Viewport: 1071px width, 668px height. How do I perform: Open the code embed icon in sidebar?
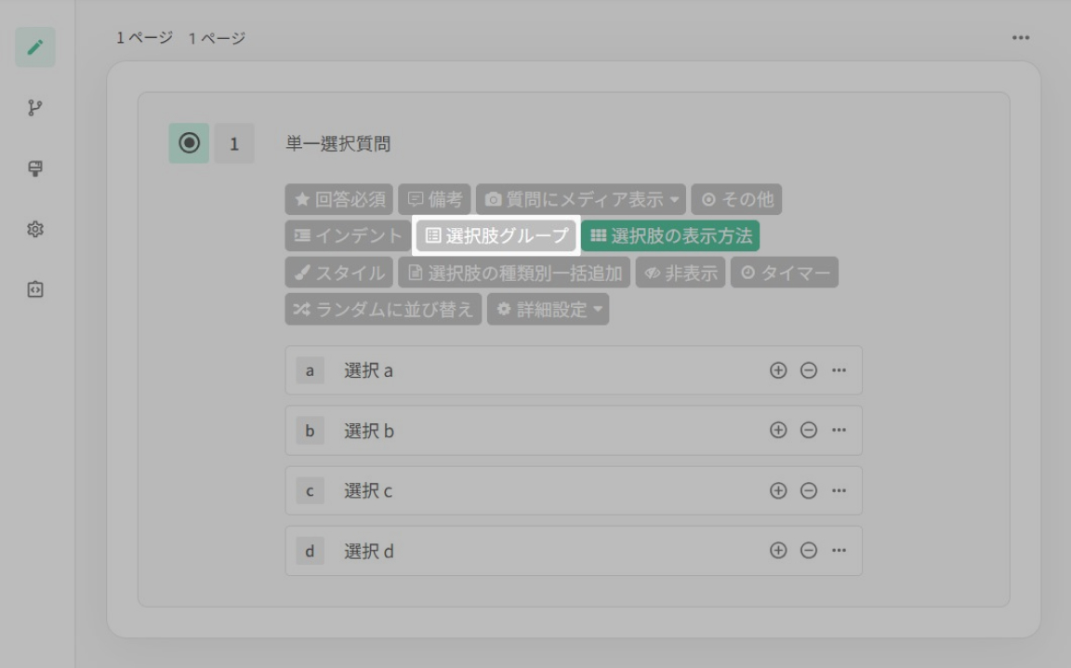pyautogui.click(x=34, y=289)
